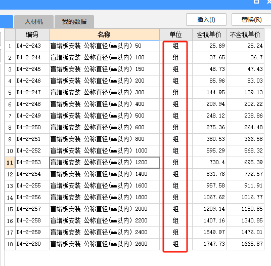Select the 盲堵板安装 name ending in 100
The width and height of the screenshot is (271, 266).
click(104, 57)
